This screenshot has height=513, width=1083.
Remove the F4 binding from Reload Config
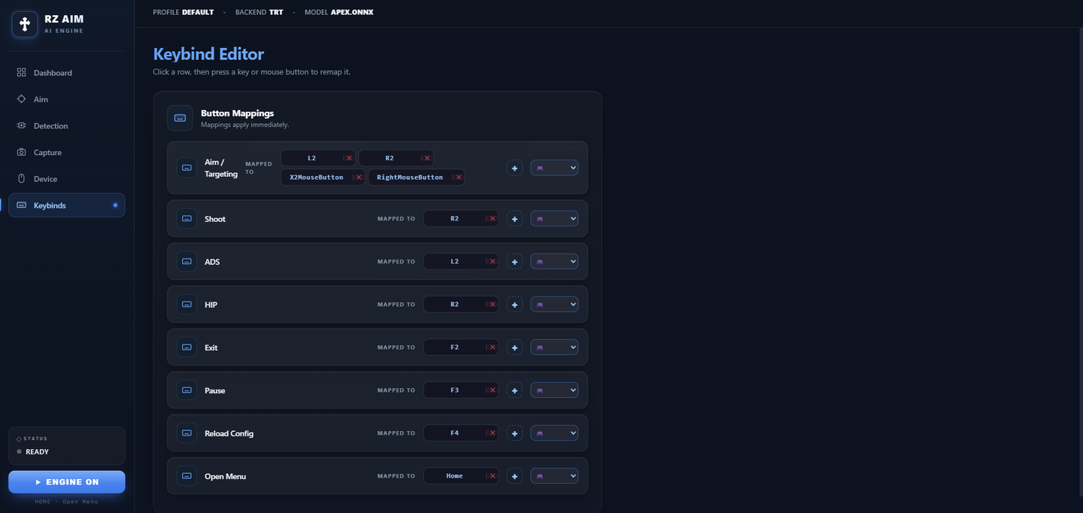point(492,433)
